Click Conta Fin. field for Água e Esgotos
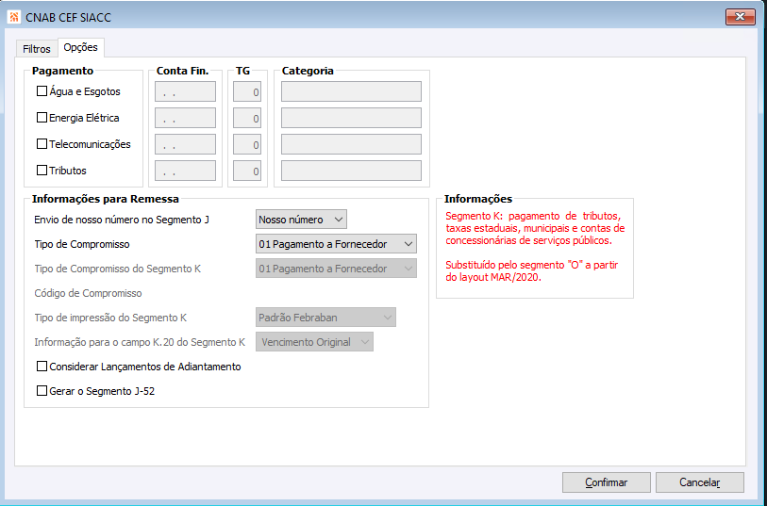Image resolution: width=767 pixels, height=506 pixels. (x=186, y=91)
